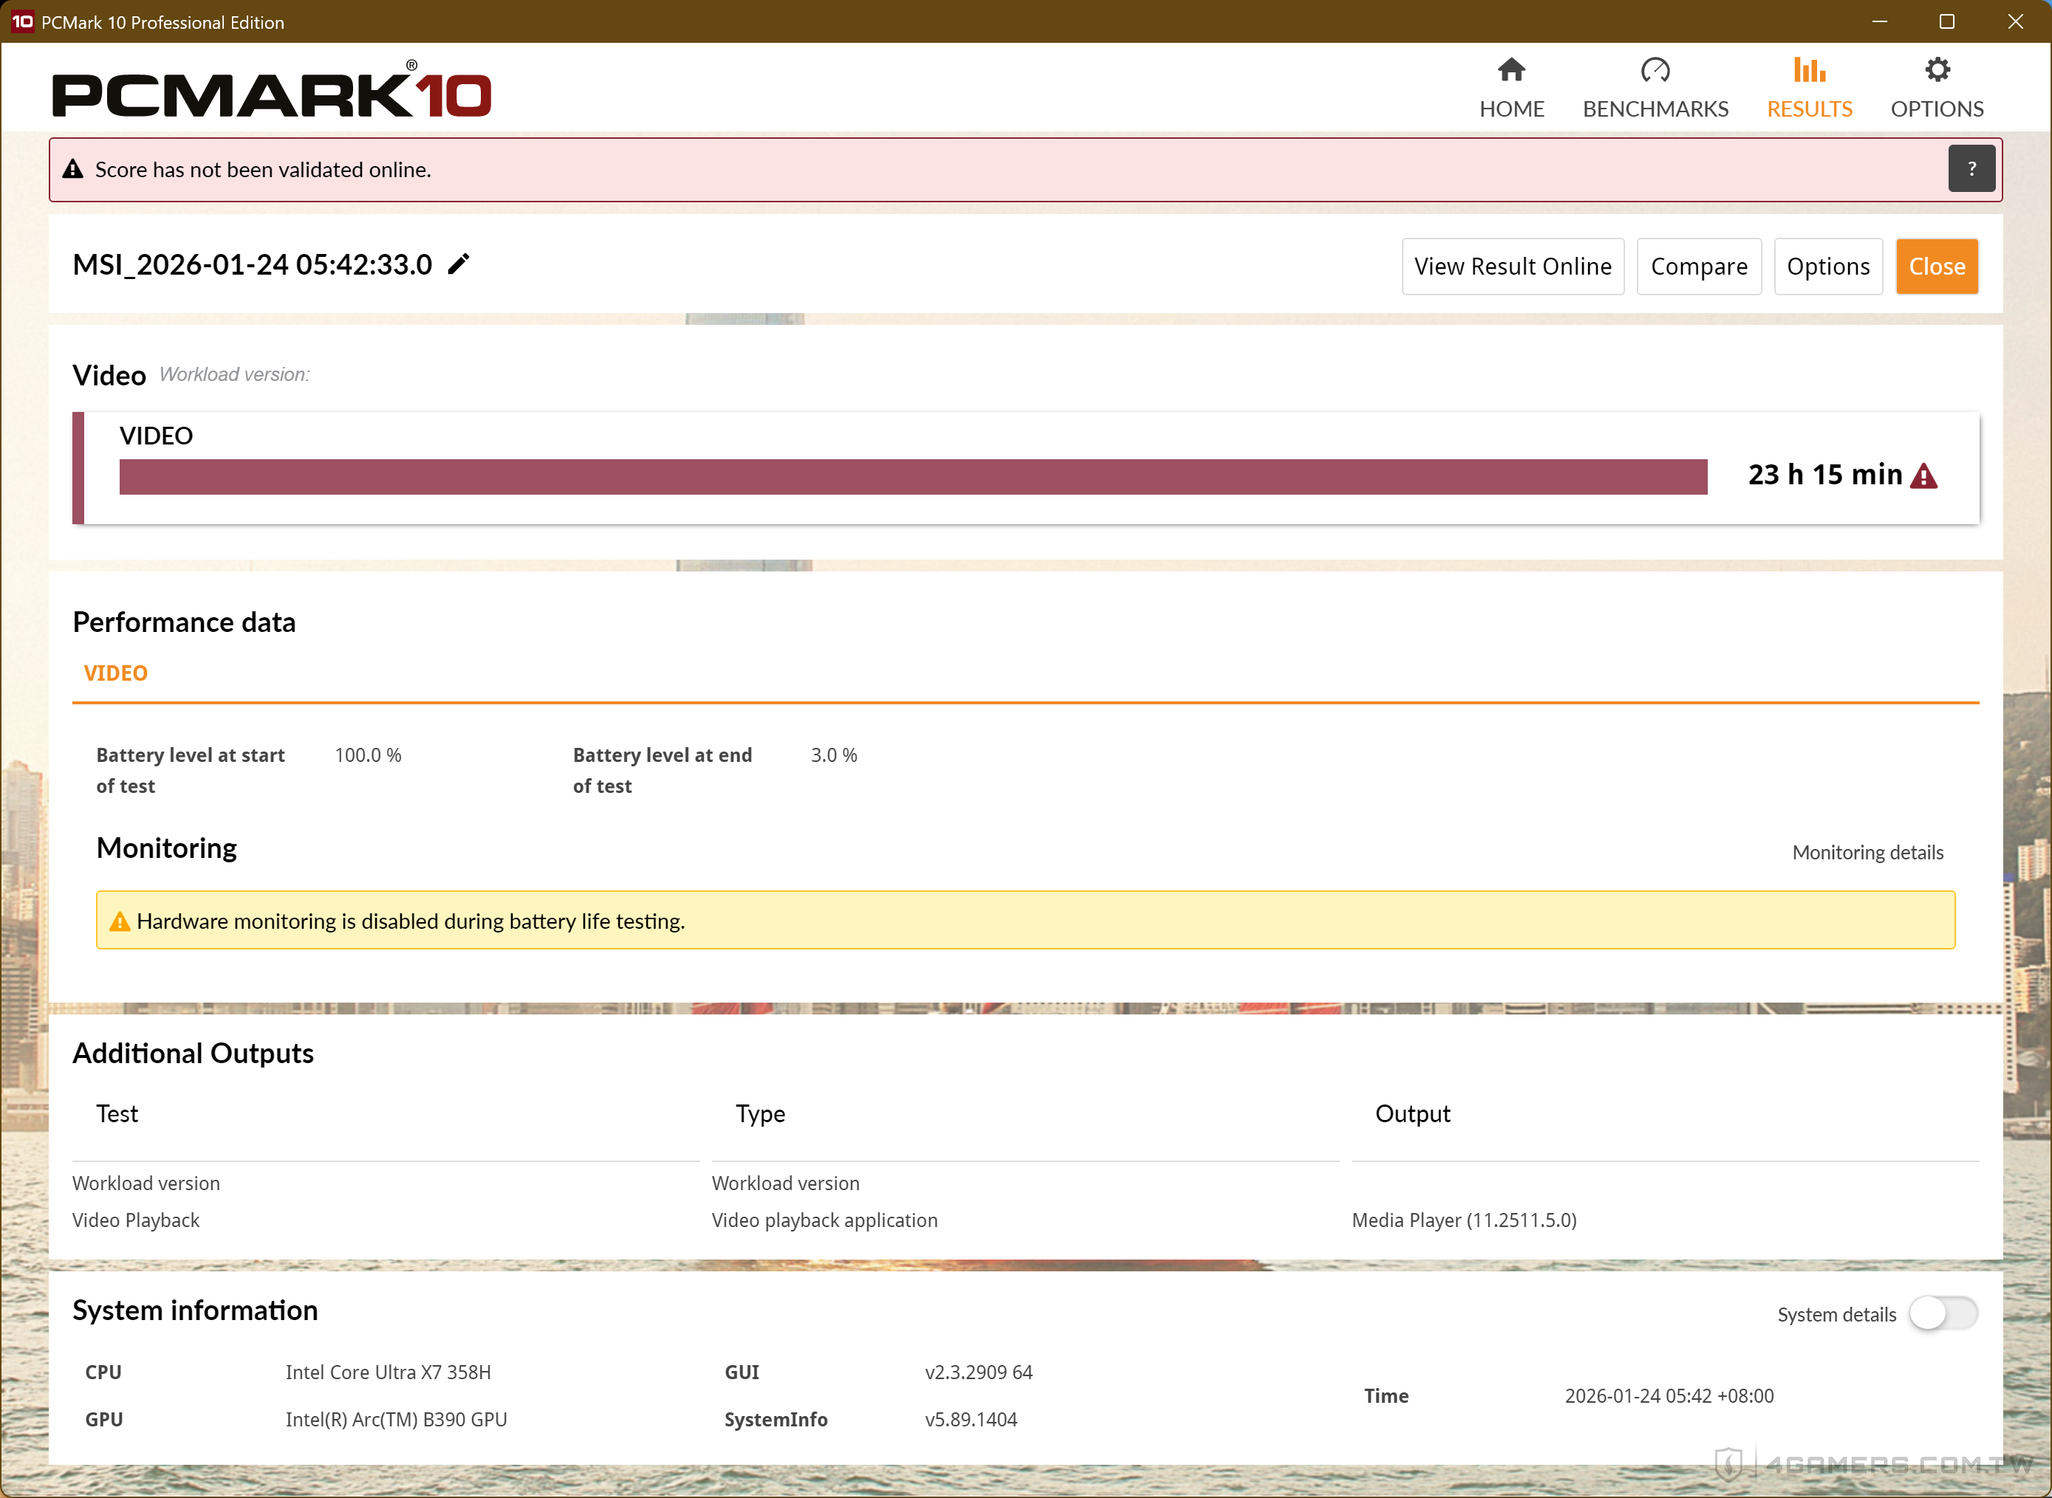Open the result Options button
This screenshot has width=2052, height=1498.
[x=1828, y=267]
